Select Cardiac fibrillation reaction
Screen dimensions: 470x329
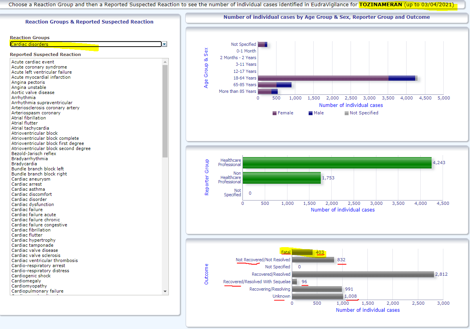pyautogui.click(x=31, y=230)
